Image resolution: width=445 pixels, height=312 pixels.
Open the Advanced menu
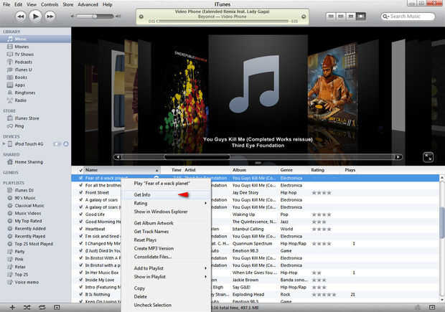[x=88, y=4]
